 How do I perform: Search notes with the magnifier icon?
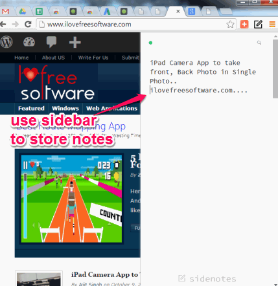coord(259,43)
